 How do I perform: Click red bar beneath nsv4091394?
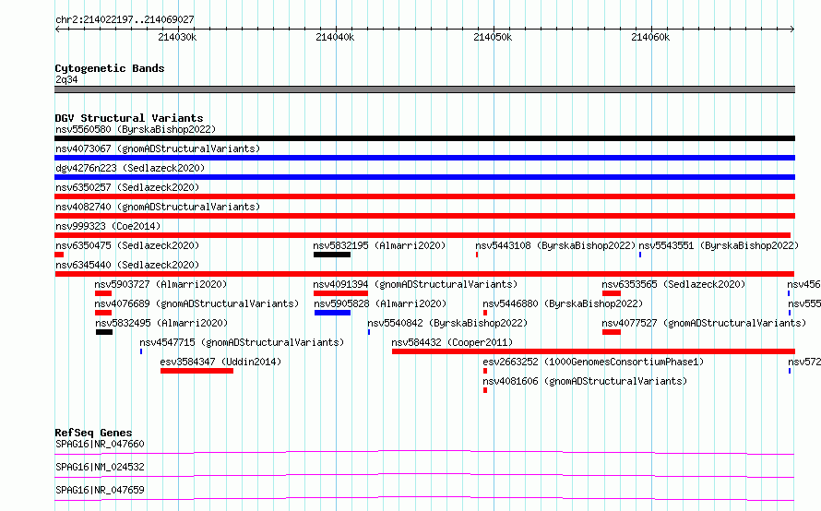341,293
